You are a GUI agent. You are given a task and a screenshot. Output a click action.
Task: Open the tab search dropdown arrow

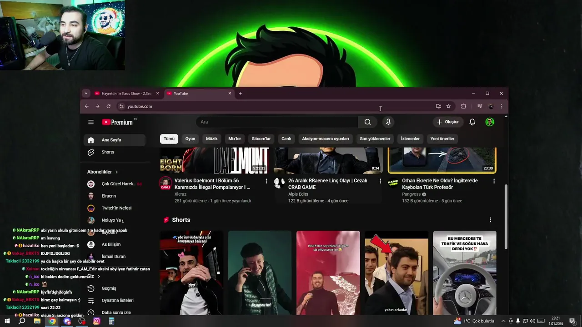(86, 94)
